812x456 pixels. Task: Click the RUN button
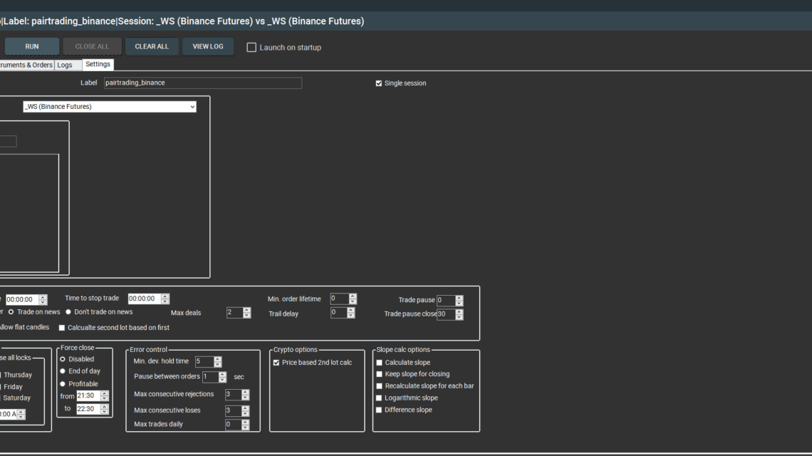(x=31, y=46)
